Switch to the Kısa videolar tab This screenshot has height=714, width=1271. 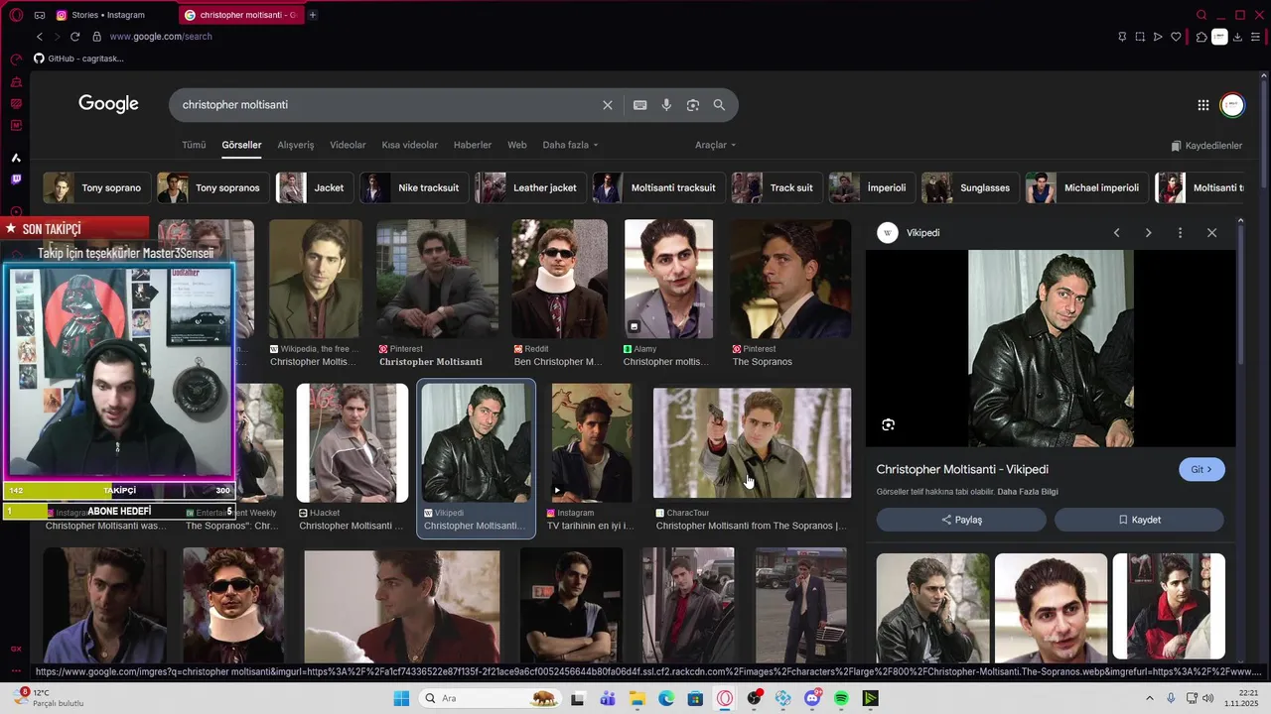point(409,145)
